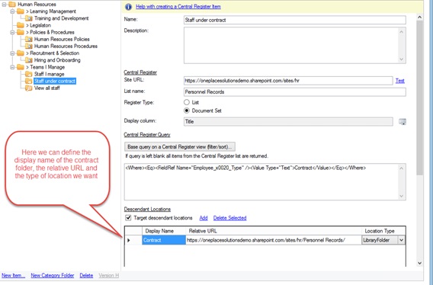This screenshot has width=433, height=285.
Task: Click the Display Name column header
Action: click(164, 231)
